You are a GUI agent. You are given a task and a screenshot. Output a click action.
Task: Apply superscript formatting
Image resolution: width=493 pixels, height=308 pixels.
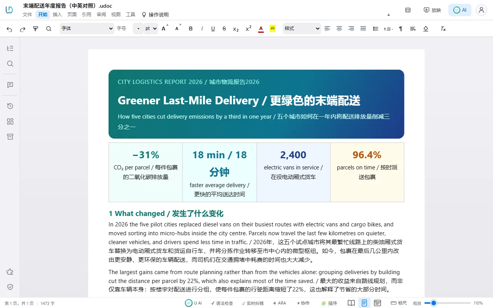click(x=248, y=29)
